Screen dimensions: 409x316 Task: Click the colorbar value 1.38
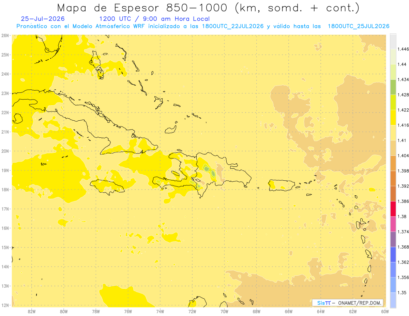[402, 216]
